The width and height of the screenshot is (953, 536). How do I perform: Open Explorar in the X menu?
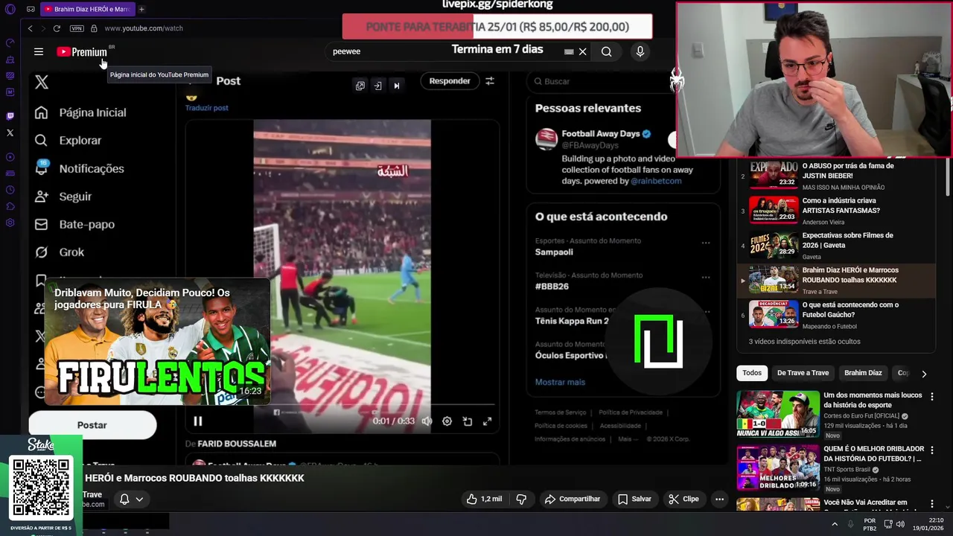pos(68,140)
